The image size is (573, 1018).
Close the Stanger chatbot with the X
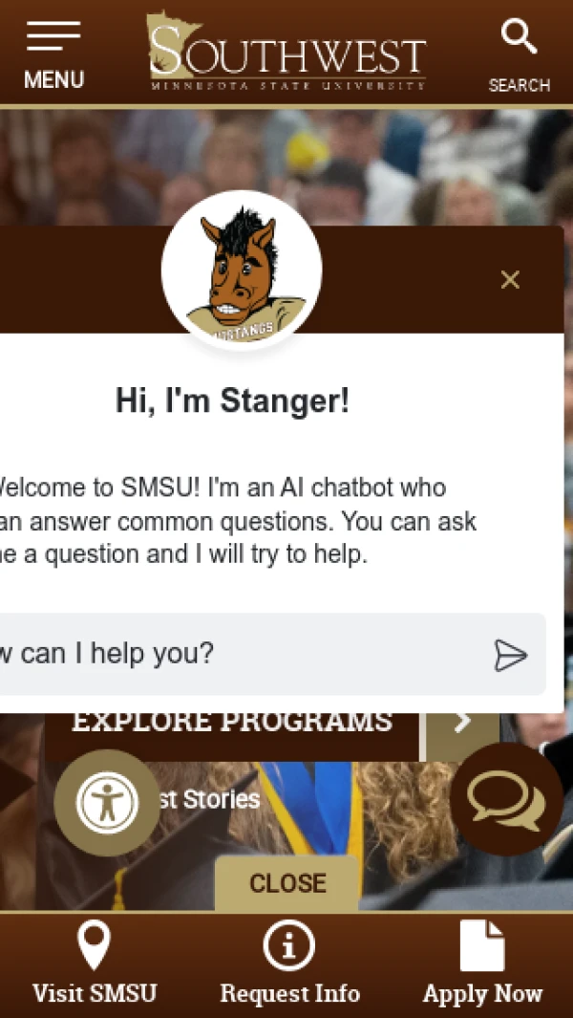(510, 280)
